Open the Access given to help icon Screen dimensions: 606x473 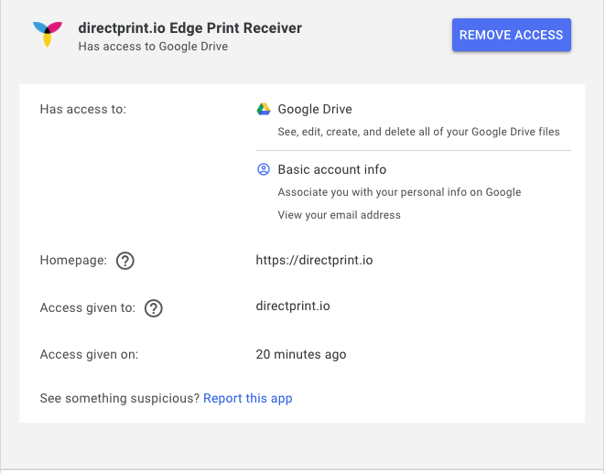(154, 308)
